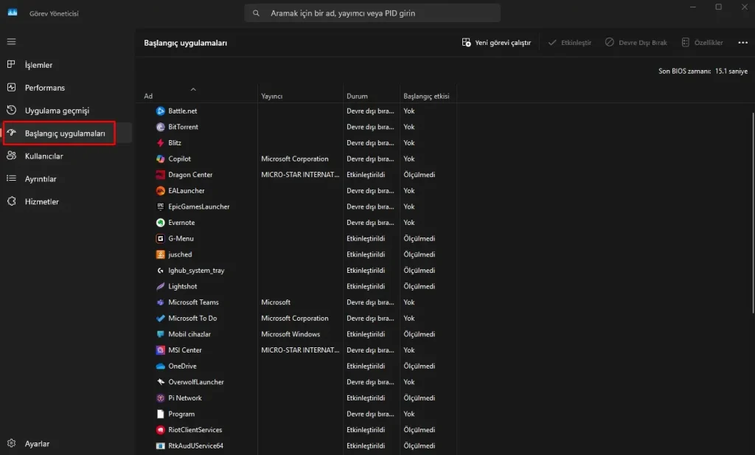Click the OverwolfLauncher icon
Screen dimensions: 755x455
160,382
